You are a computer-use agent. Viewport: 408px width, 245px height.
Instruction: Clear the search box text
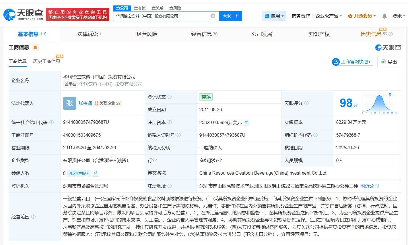click(213, 16)
